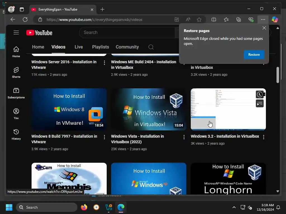Open Edge tab actions menu

click(22, 9)
